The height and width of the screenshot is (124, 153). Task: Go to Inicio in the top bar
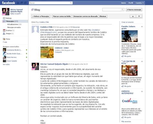tap(123, 3)
